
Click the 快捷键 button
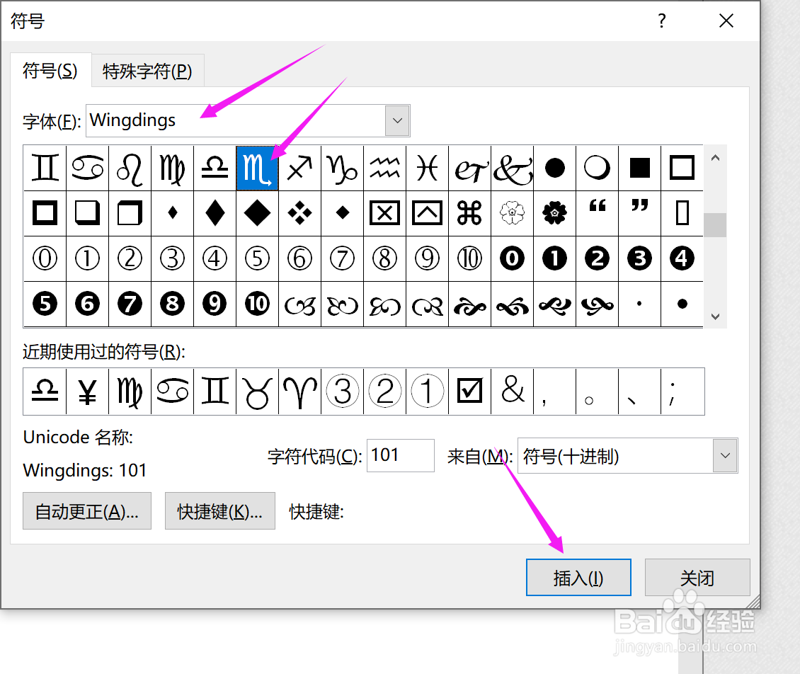click(219, 510)
